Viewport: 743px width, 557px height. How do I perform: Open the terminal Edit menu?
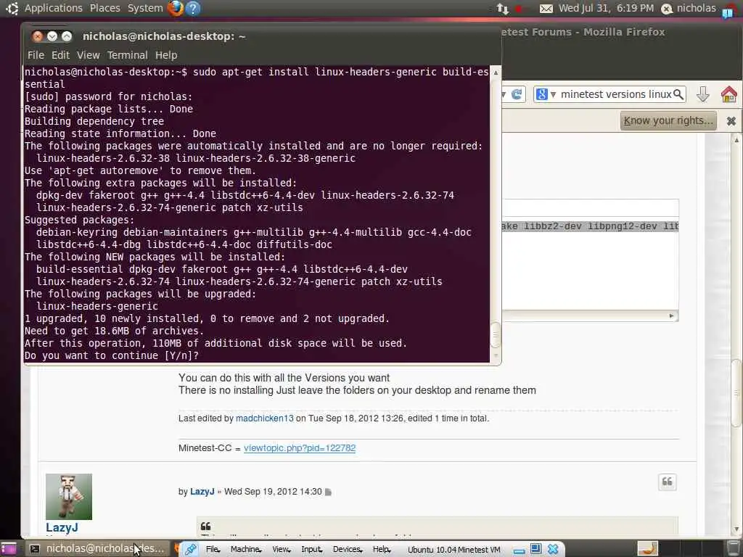pyautogui.click(x=61, y=55)
